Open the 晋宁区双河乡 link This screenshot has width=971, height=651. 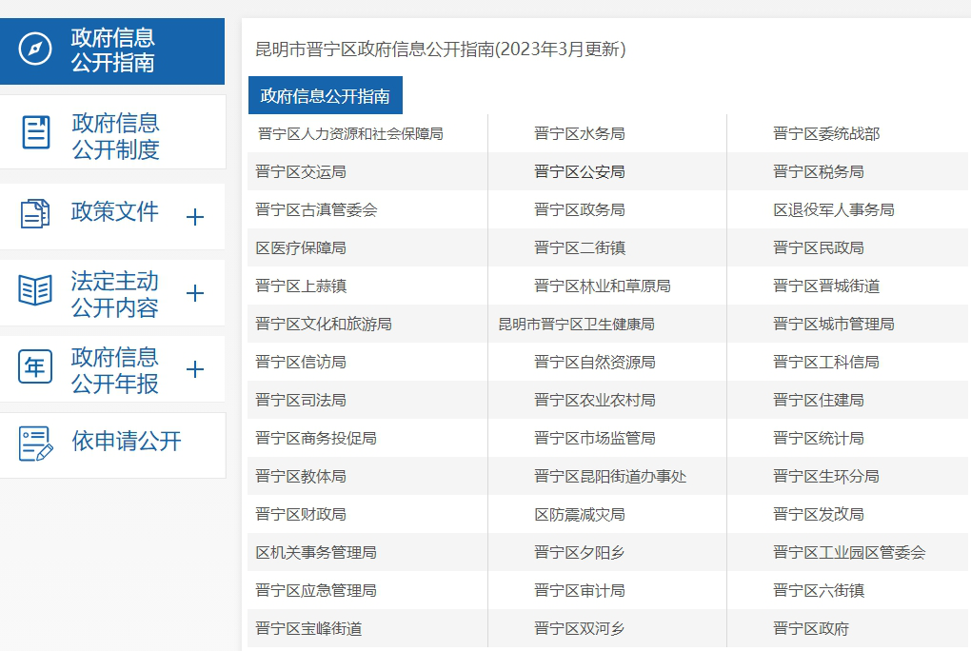tap(580, 629)
